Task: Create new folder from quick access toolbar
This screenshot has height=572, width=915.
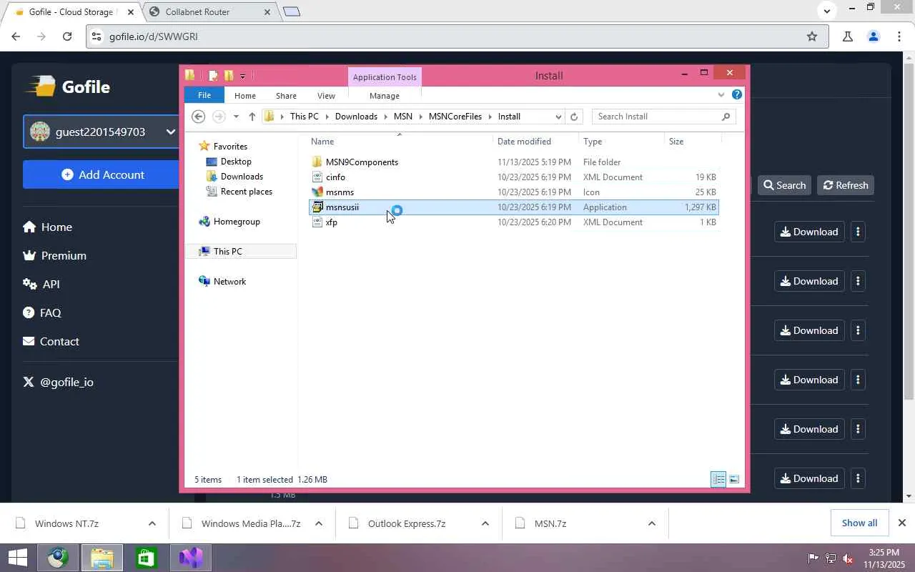Action: click(229, 76)
